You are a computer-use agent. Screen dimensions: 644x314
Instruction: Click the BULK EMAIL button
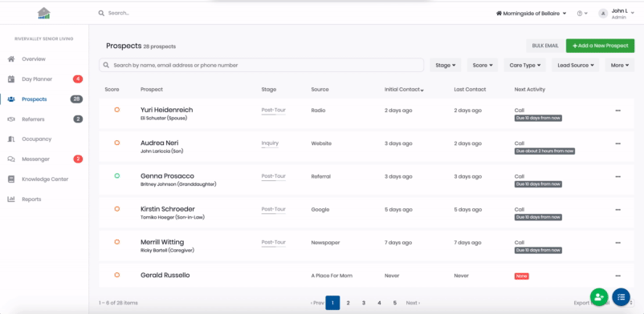[545, 46]
